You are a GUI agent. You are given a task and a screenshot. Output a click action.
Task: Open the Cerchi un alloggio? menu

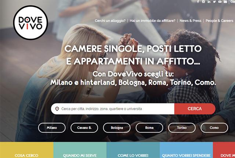[110, 21]
